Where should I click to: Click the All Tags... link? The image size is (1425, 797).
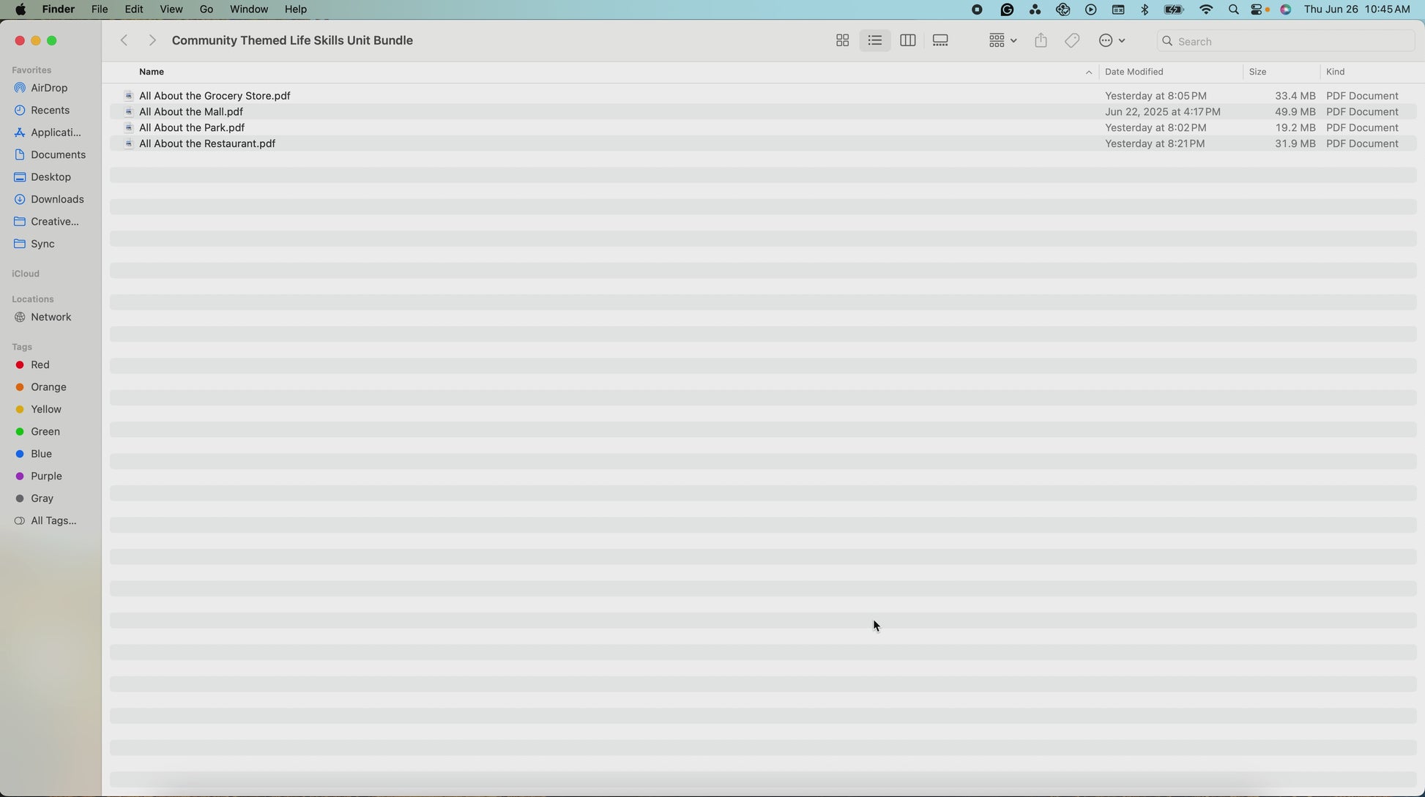click(53, 520)
